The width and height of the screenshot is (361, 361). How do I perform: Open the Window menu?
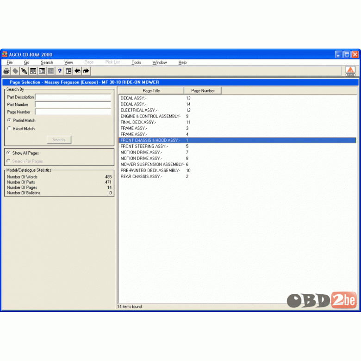(x=160, y=62)
